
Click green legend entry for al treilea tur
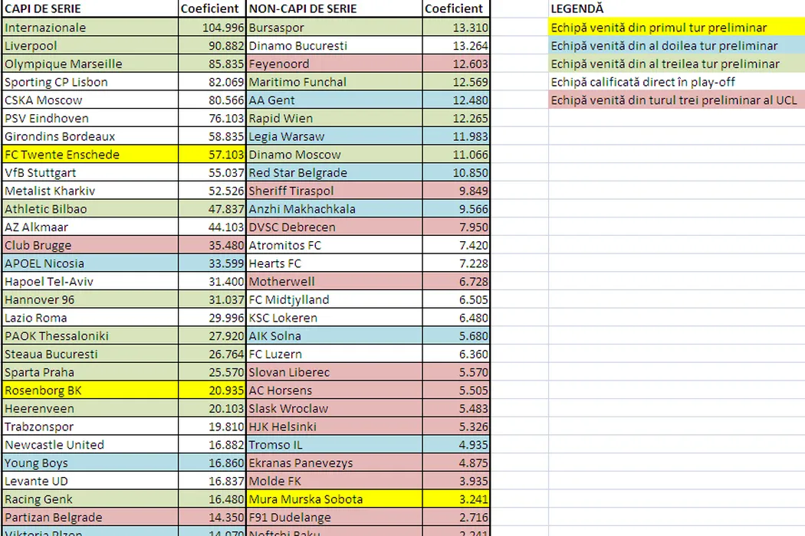click(x=676, y=64)
